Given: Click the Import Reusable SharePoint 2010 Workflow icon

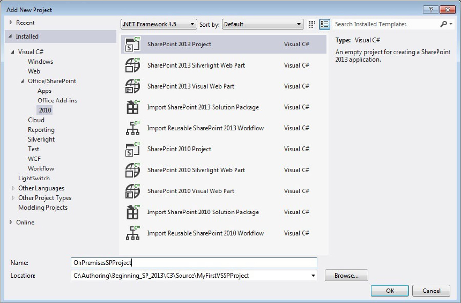Looking at the screenshot, I should (x=132, y=233).
